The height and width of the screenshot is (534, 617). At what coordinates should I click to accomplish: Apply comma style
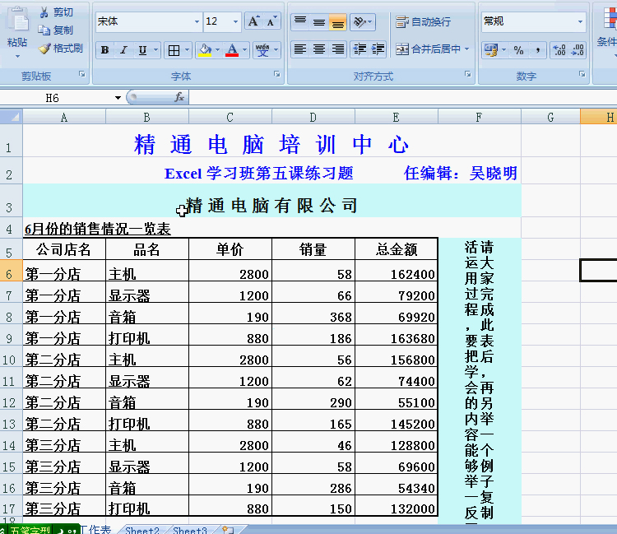point(537,50)
